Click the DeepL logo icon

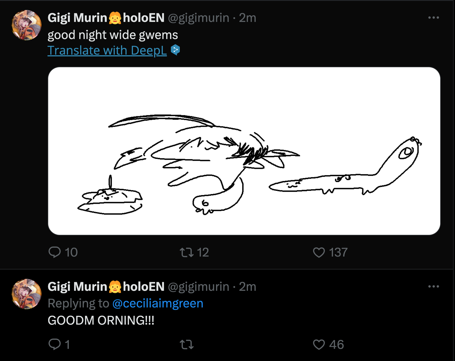pyautogui.click(x=175, y=50)
